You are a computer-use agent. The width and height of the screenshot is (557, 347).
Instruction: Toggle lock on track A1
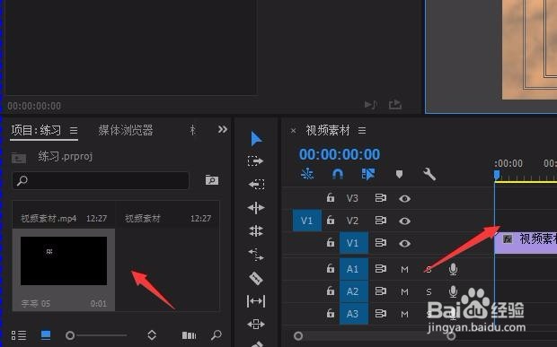click(x=331, y=268)
